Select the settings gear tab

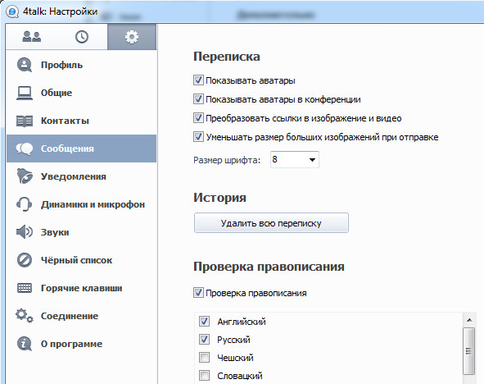(x=132, y=37)
